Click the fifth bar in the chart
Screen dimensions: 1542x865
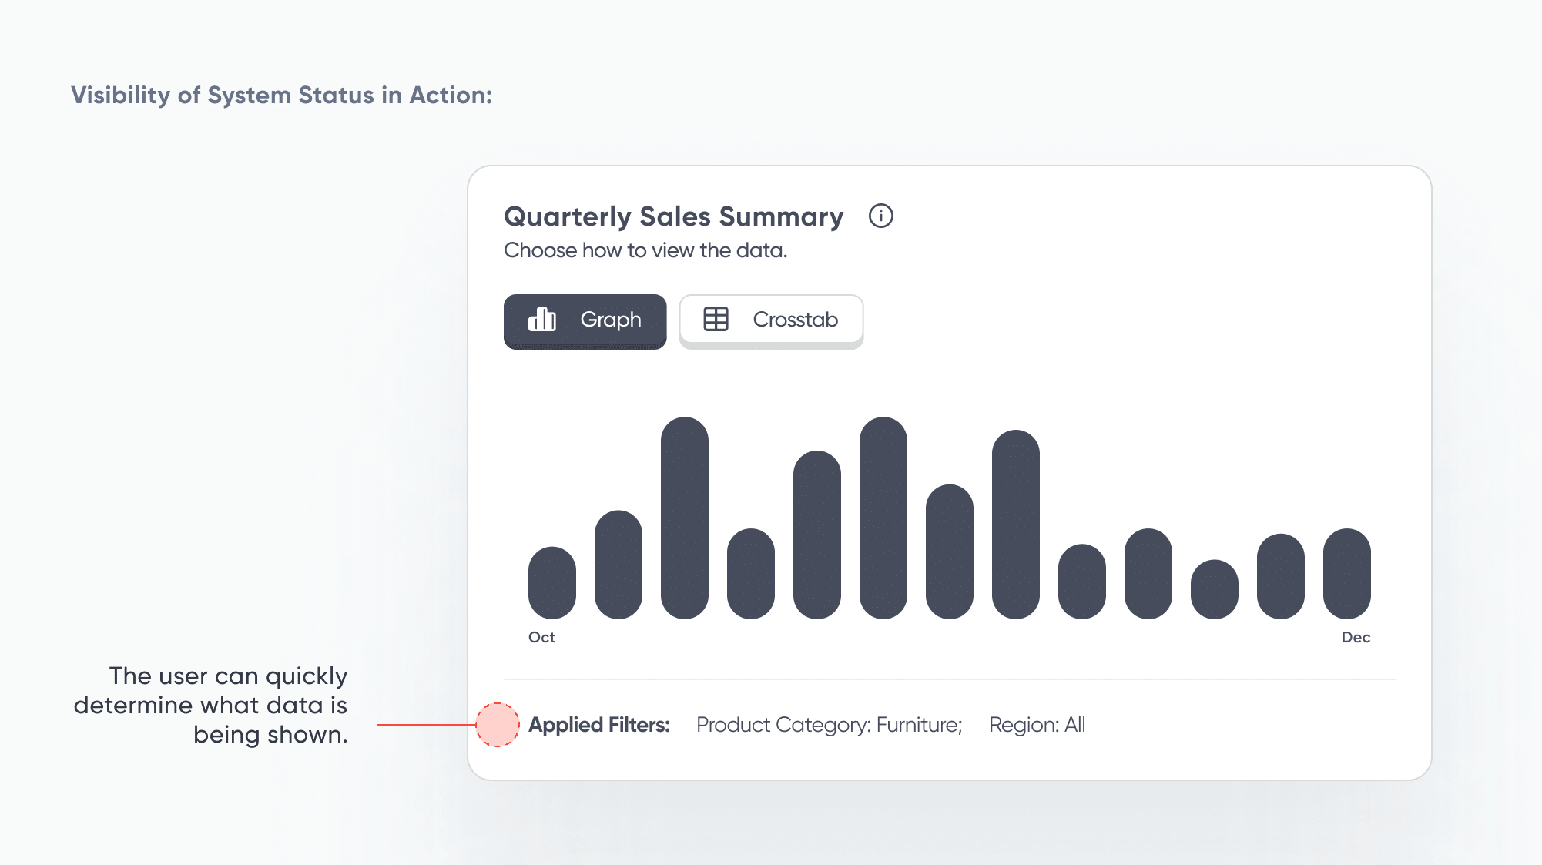(817, 535)
